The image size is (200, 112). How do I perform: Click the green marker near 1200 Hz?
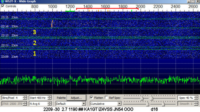pyautogui.click(x=70, y=11)
